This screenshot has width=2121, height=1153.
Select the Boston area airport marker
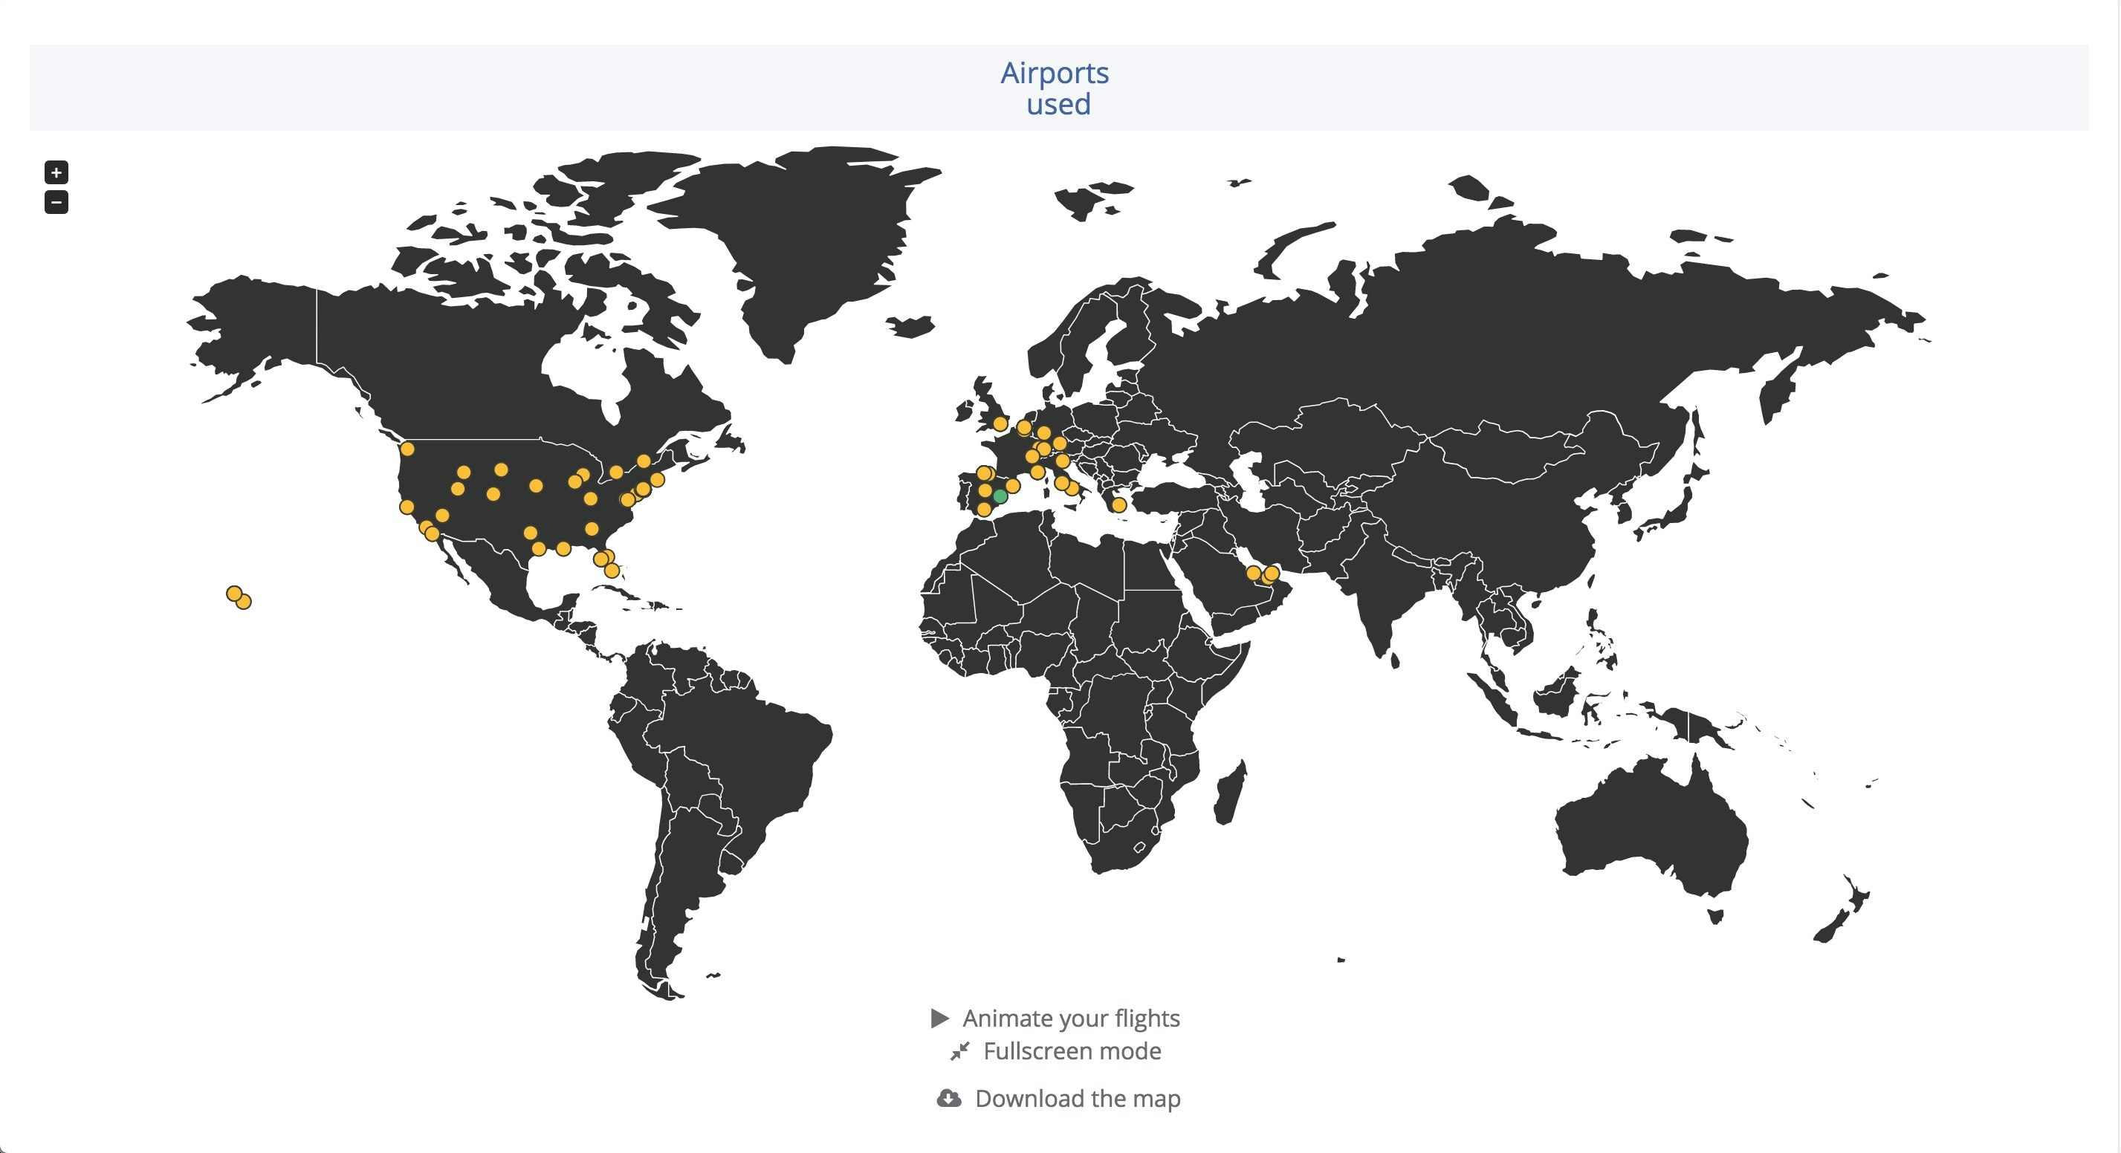(x=657, y=479)
